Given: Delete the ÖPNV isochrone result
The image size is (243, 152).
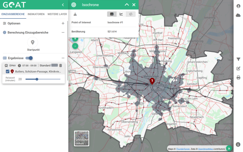Looking at the screenshot, I should point(61,65).
